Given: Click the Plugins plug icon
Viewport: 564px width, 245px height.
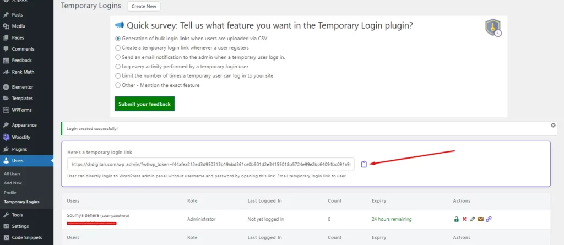Looking at the screenshot, I should (x=6, y=149).
